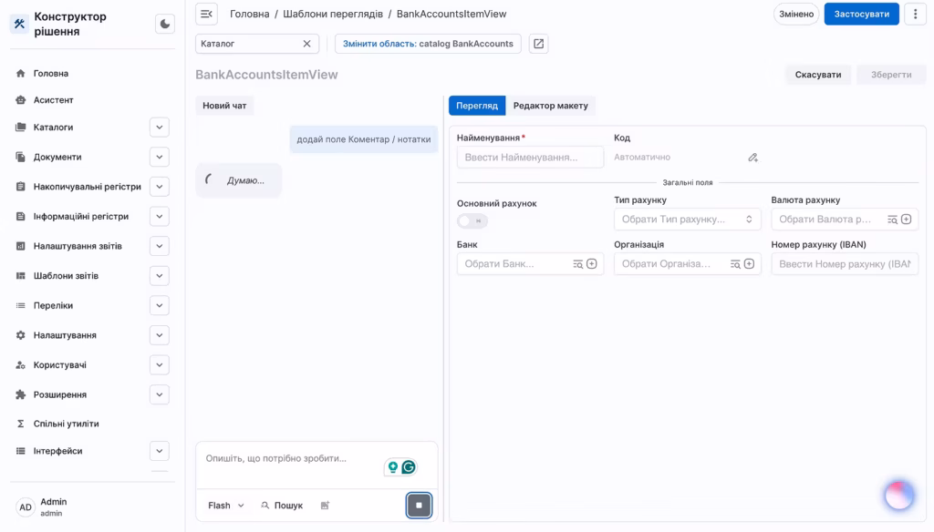Select the Перегляд tab
This screenshot has width=934, height=532.
pyautogui.click(x=477, y=106)
